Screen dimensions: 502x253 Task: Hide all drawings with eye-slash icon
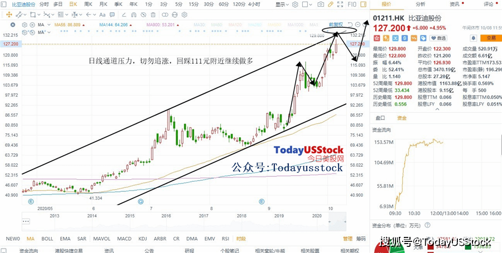[143, 14]
